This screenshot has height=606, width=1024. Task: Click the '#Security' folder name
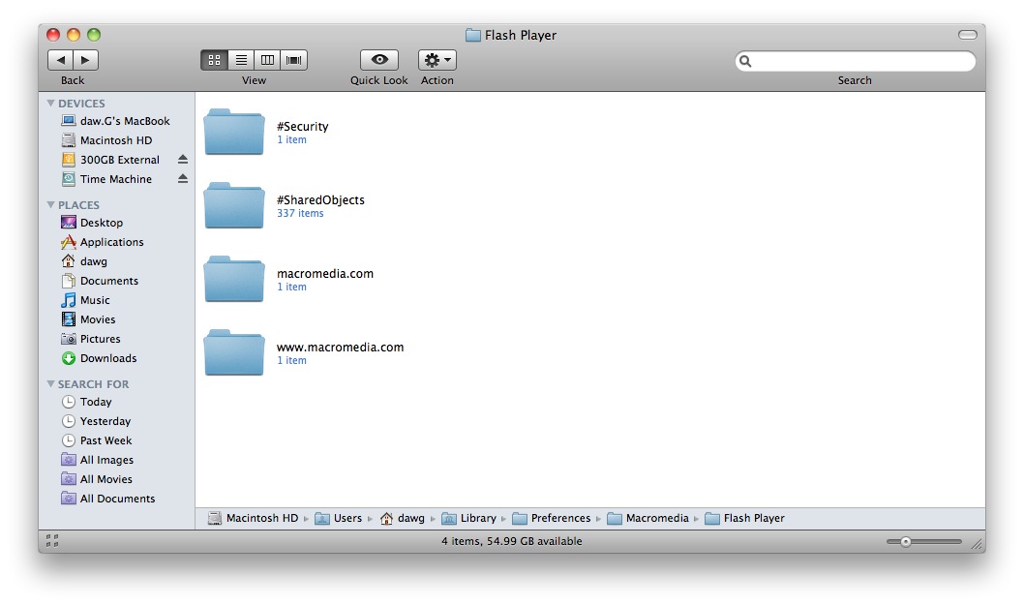(x=302, y=127)
